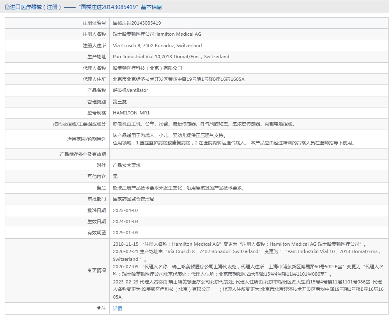This screenshot has height=315, width=389.
Task: Select agent name 哈美顿医疗科技（北京）有限公司
Action: coord(147,68)
